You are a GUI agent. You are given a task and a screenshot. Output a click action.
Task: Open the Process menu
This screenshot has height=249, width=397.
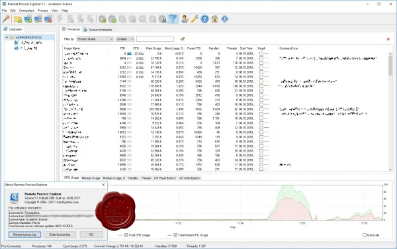pyautogui.click(x=43, y=11)
